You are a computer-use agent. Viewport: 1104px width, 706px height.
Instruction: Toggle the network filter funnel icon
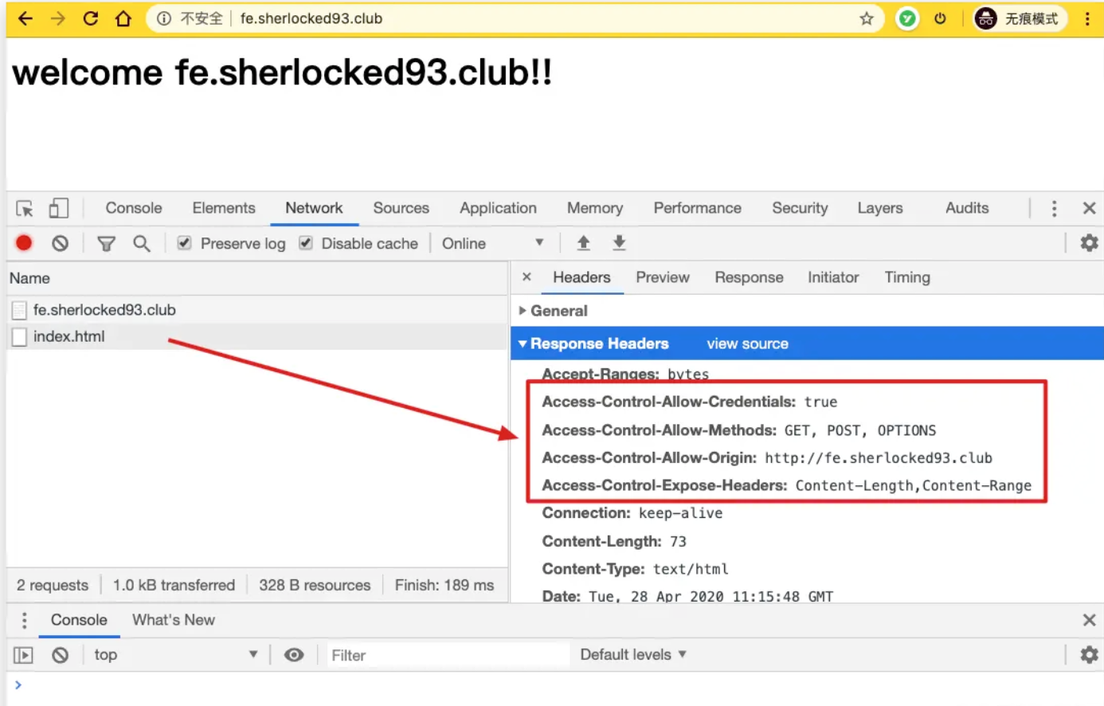click(106, 243)
